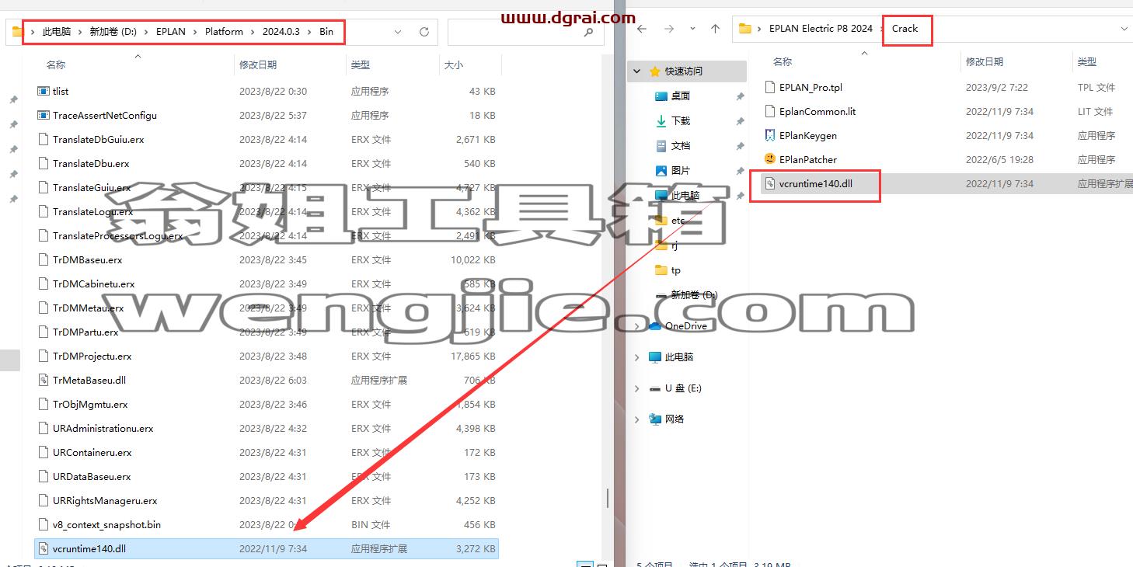
Task: Click the Bin segment in left path
Action: pyautogui.click(x=326, y=32)
